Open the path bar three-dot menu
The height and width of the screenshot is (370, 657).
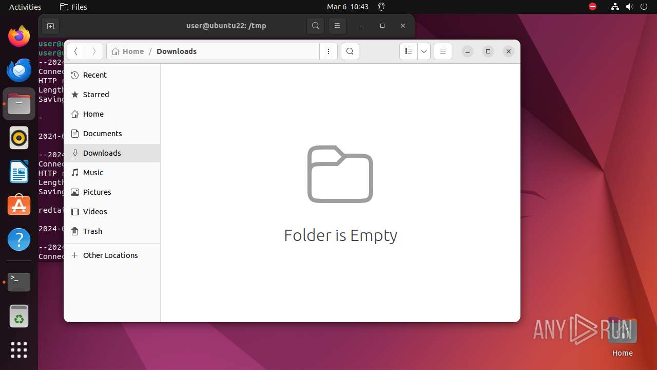click(x=328, y=51)
